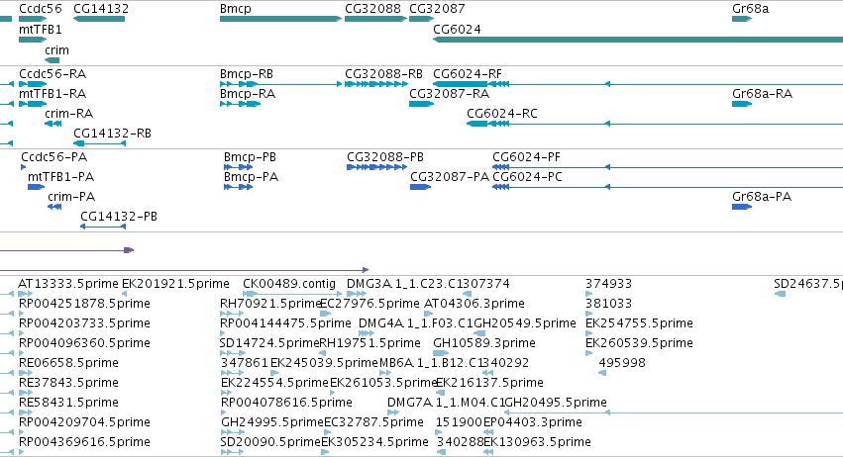Click protein crim-PA
This screenshot has height=457, width=843.
click(x=71, y=197)
